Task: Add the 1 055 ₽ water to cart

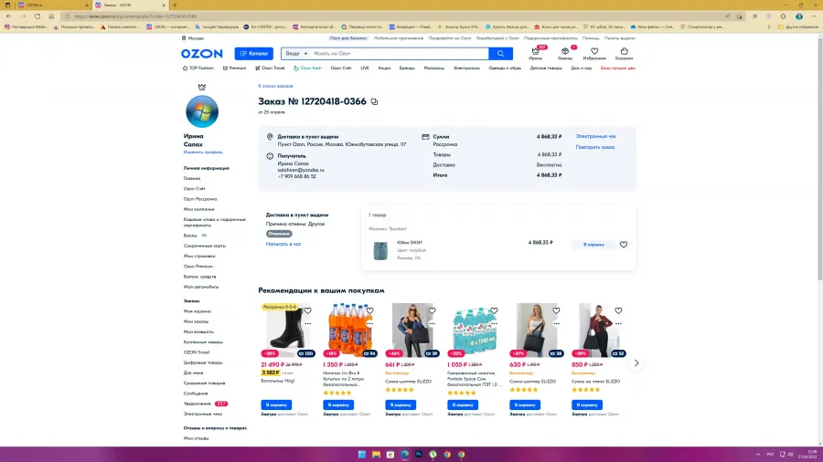Action: click(x=463, y=404)
